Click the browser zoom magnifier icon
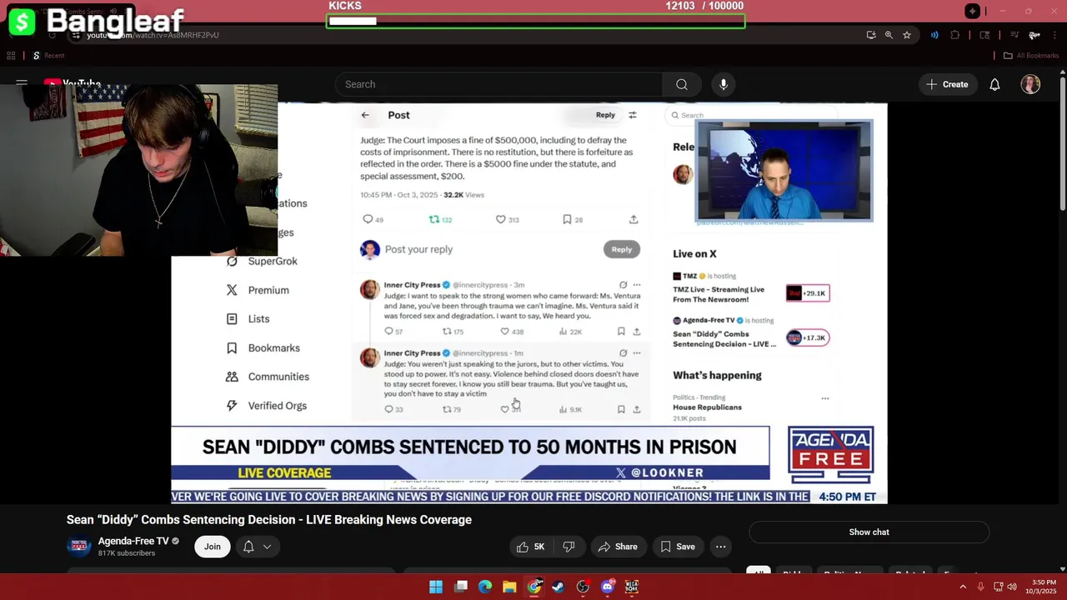Screen dimensions: 1067x600 (889, 35)
